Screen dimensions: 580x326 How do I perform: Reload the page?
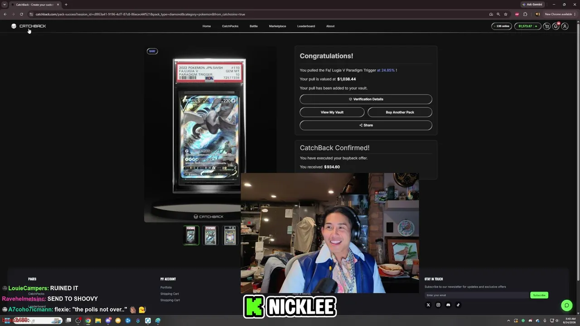[21, 14]
